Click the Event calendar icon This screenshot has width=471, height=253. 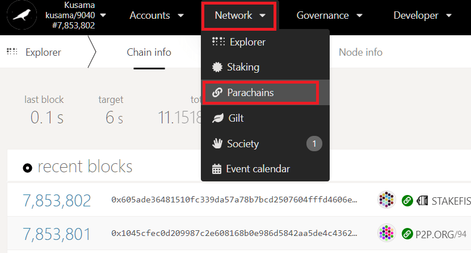[x=217, y=169]
